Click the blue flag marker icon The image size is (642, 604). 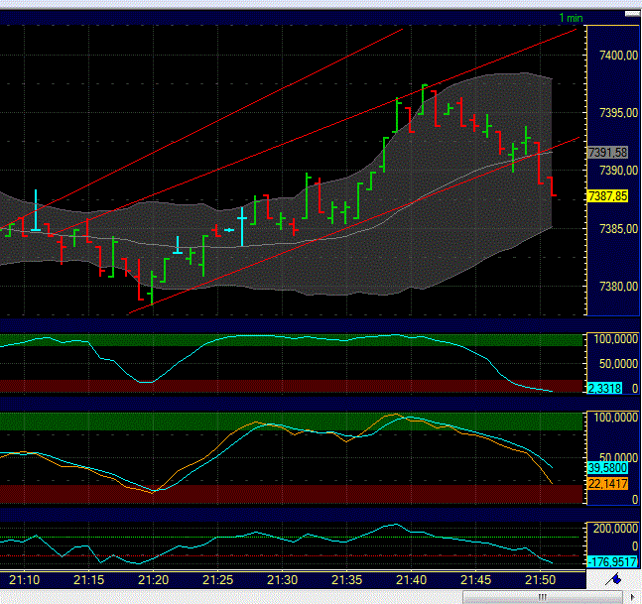pos(613,579)
